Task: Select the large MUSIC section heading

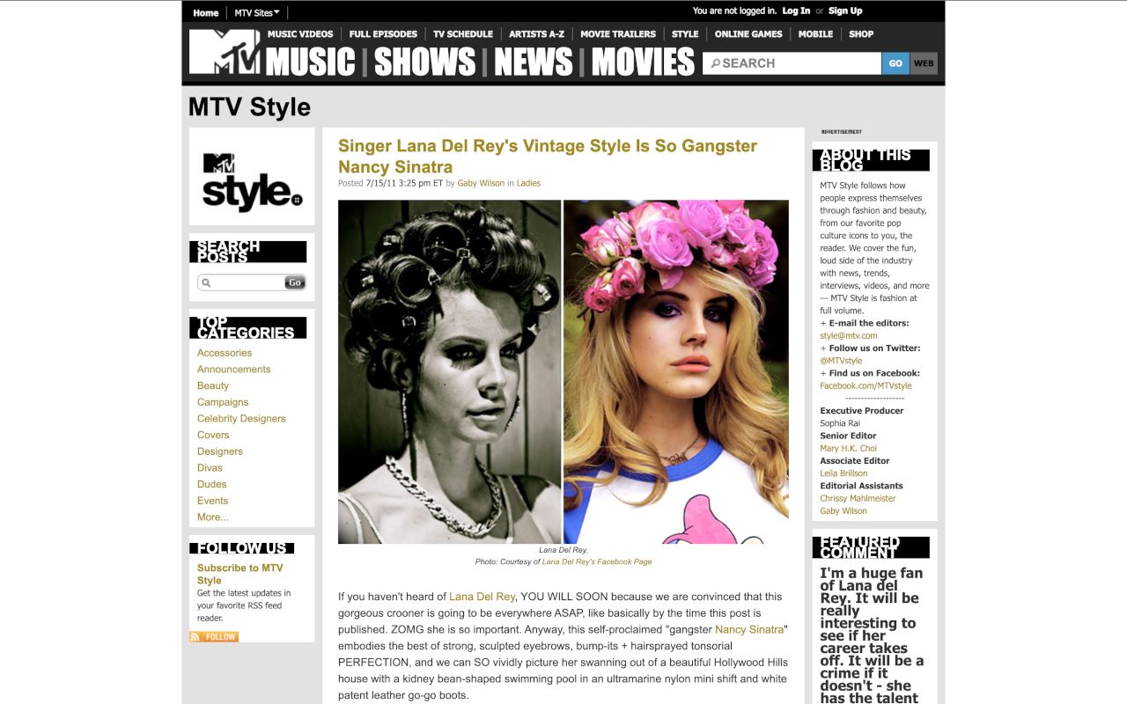Action: point(311,62)
